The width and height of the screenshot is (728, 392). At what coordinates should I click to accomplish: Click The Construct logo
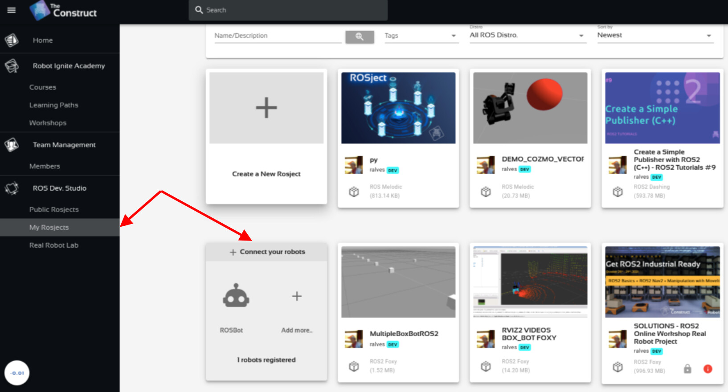click(63, 10)
